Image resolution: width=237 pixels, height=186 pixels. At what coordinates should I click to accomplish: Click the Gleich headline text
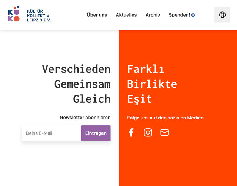92,99
